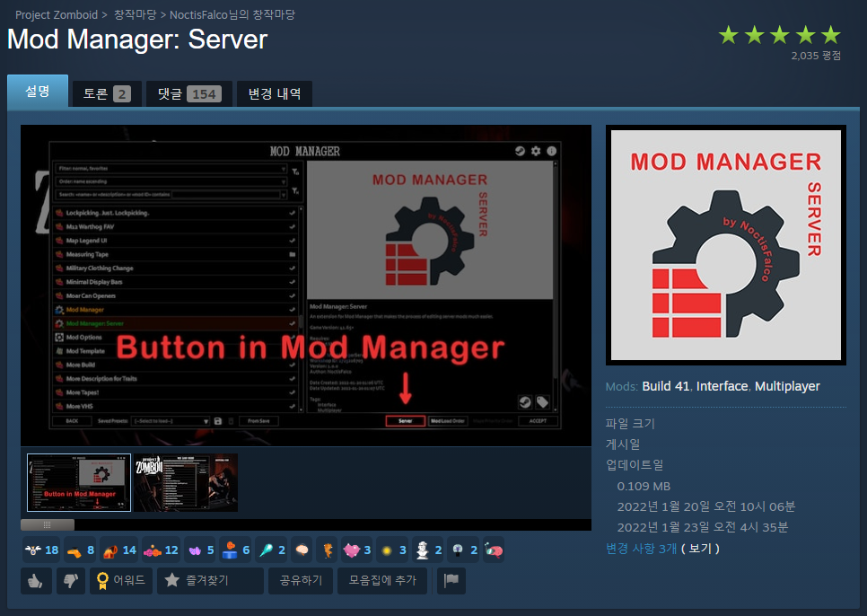Click the purple award icon with count 5
This screenshot has width=867, height=616.
(x=200, y=550)
